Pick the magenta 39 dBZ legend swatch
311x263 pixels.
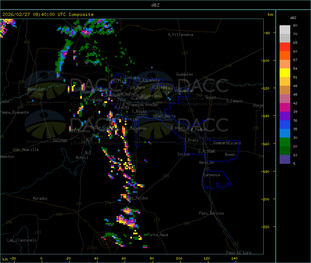click(x=285, y=107)
